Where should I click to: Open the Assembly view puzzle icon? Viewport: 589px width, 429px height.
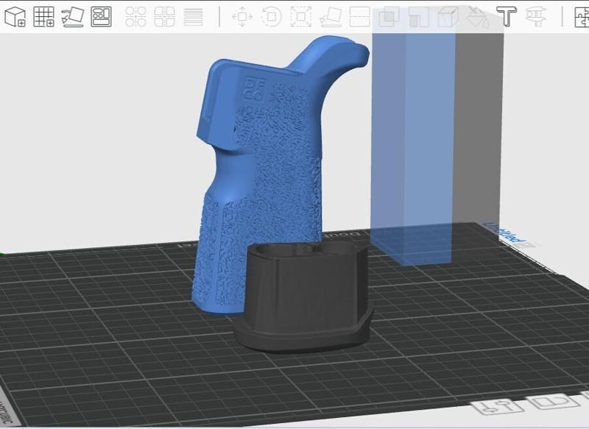(x=582, y=17)
